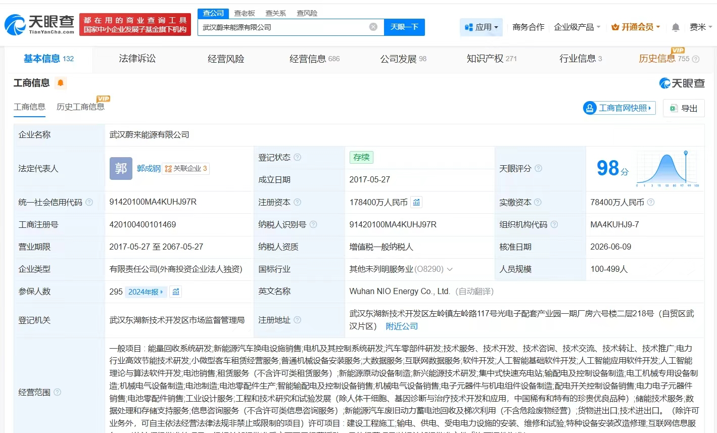
Task: Switch to the 查风险 search tab
Action: [x=307, y=13]
